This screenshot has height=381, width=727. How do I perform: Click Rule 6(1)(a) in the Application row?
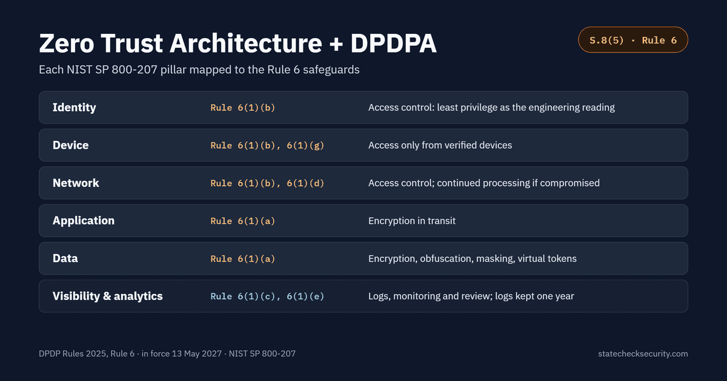pyautogui.click(x=243, y=221)
